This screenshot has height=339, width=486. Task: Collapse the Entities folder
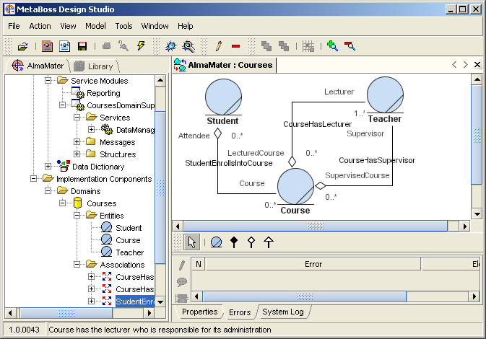[x=77, y=215]
